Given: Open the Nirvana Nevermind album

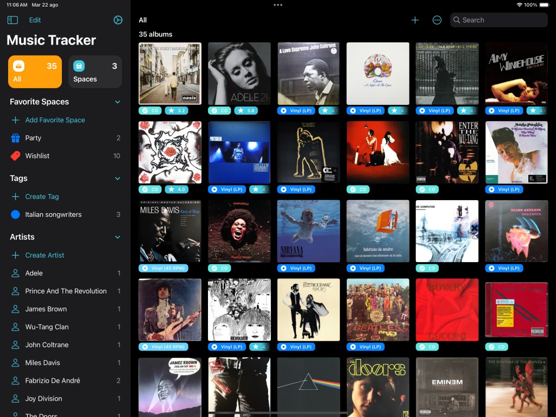Looking at the screenshot, I should [x=308, y=231].
